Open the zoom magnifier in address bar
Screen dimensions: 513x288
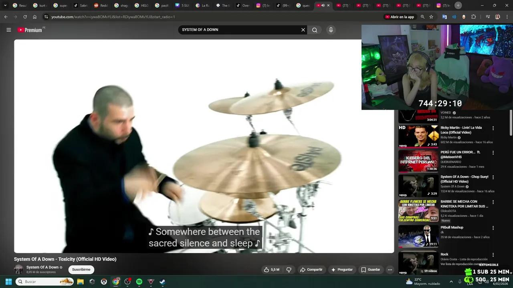click(x=422, y=17)
